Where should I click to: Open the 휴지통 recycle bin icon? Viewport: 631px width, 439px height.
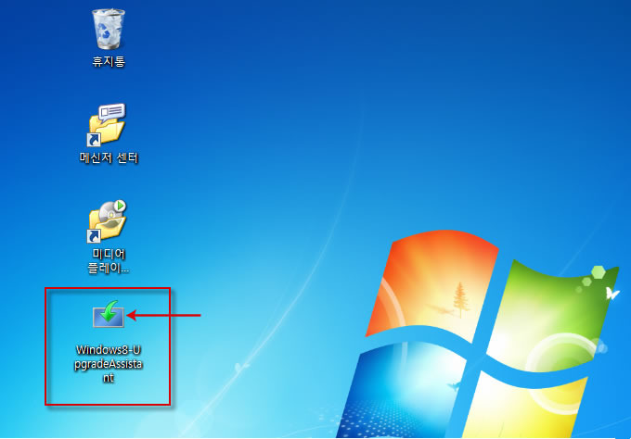[109, 29]
